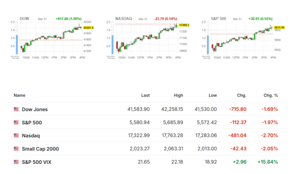This screenshot has width=295, height=174.
Task: Open the Small Cap 2000 link
Action: tap(41, 149)
